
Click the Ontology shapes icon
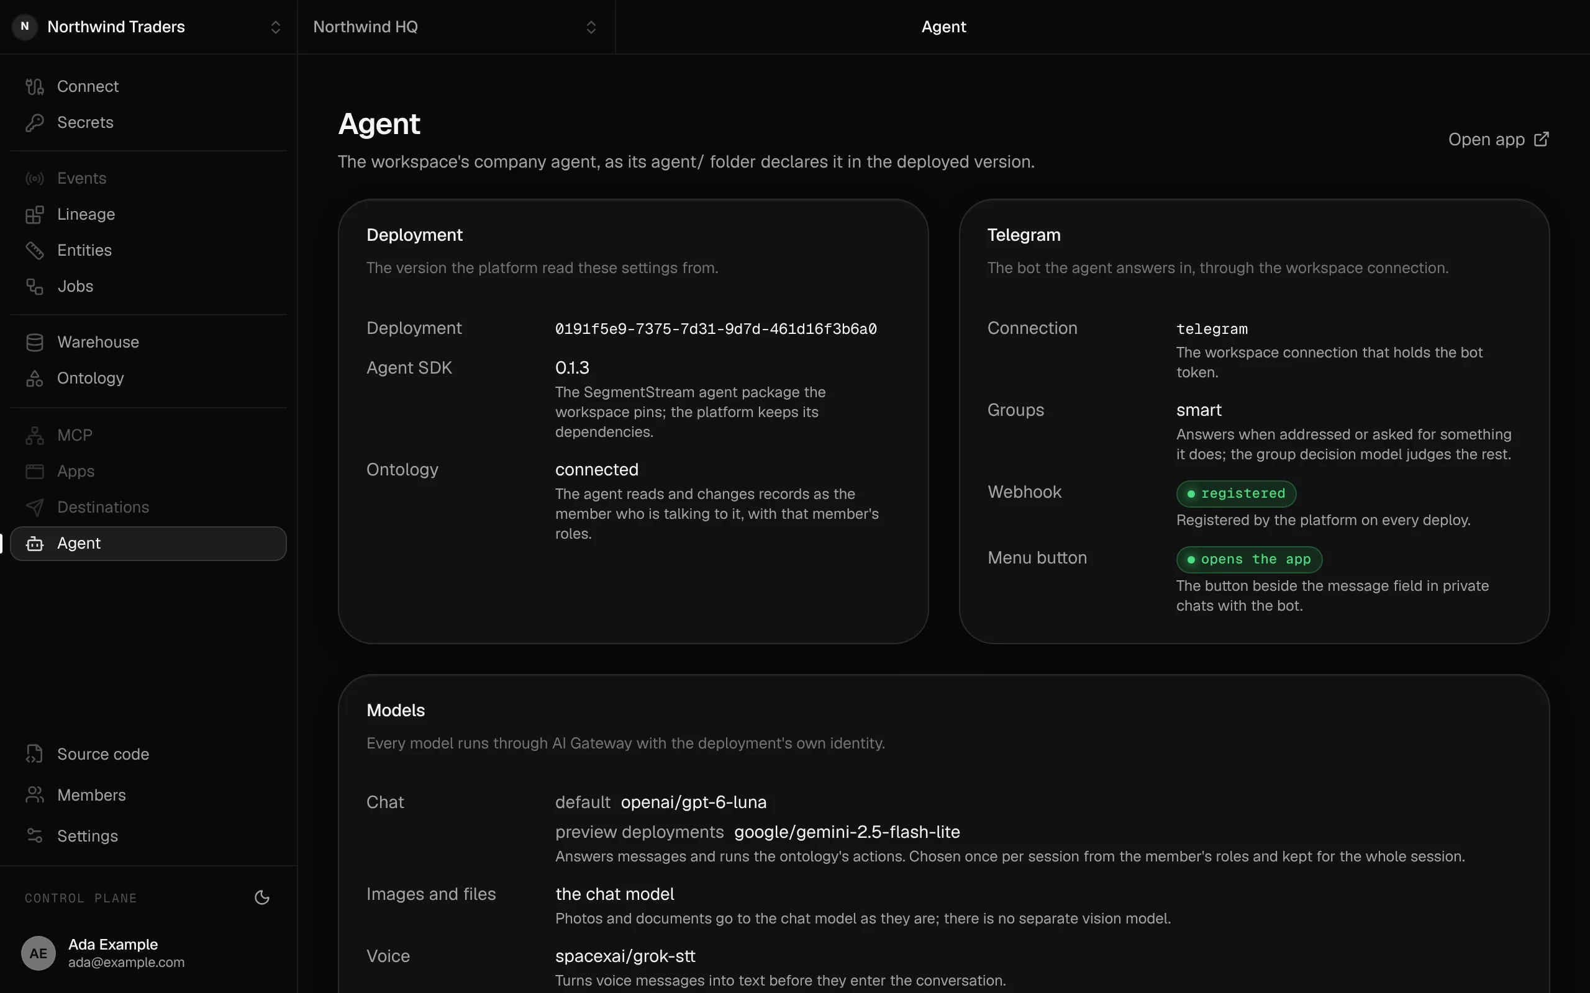coord(34,379)
